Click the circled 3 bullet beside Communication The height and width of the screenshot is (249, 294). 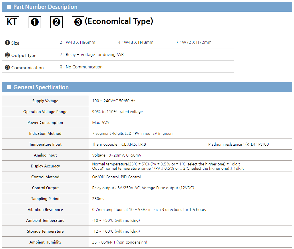click(x=7, y=67)
